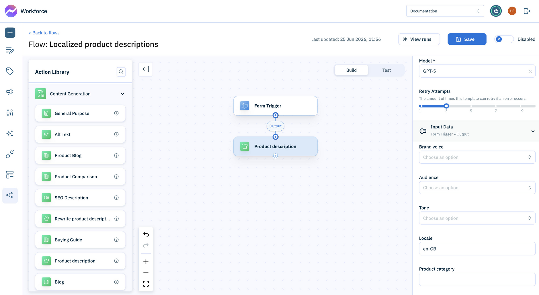Select the Product description canvas node
This screenshot has height=295, width=539.
(x=276, y=146)
